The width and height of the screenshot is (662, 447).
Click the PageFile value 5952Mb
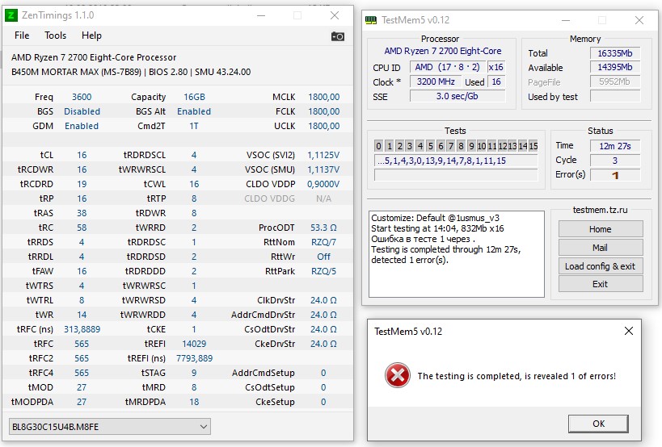614,81
